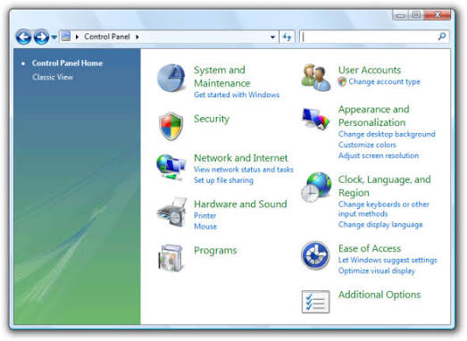Open the Hardware and Sound printer icon
The image size is (467, 341).
[172, 212]
